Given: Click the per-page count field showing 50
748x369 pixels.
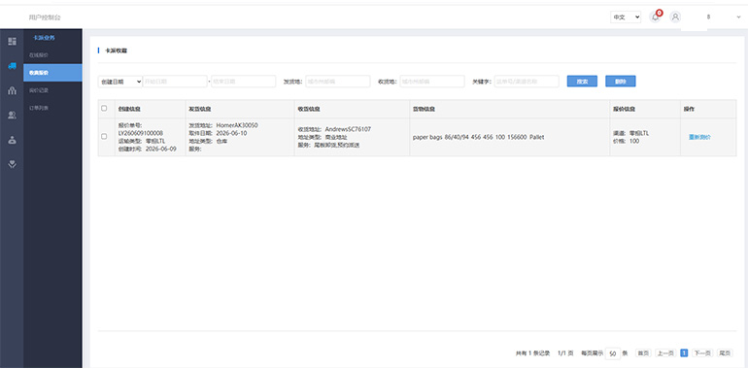Looking at the screenshot, I should (x=613, y=353).
